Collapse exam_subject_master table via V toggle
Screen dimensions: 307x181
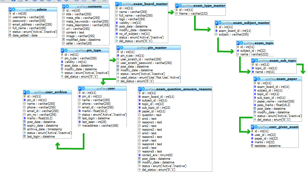pyautogui.click(x=217, y=23)
